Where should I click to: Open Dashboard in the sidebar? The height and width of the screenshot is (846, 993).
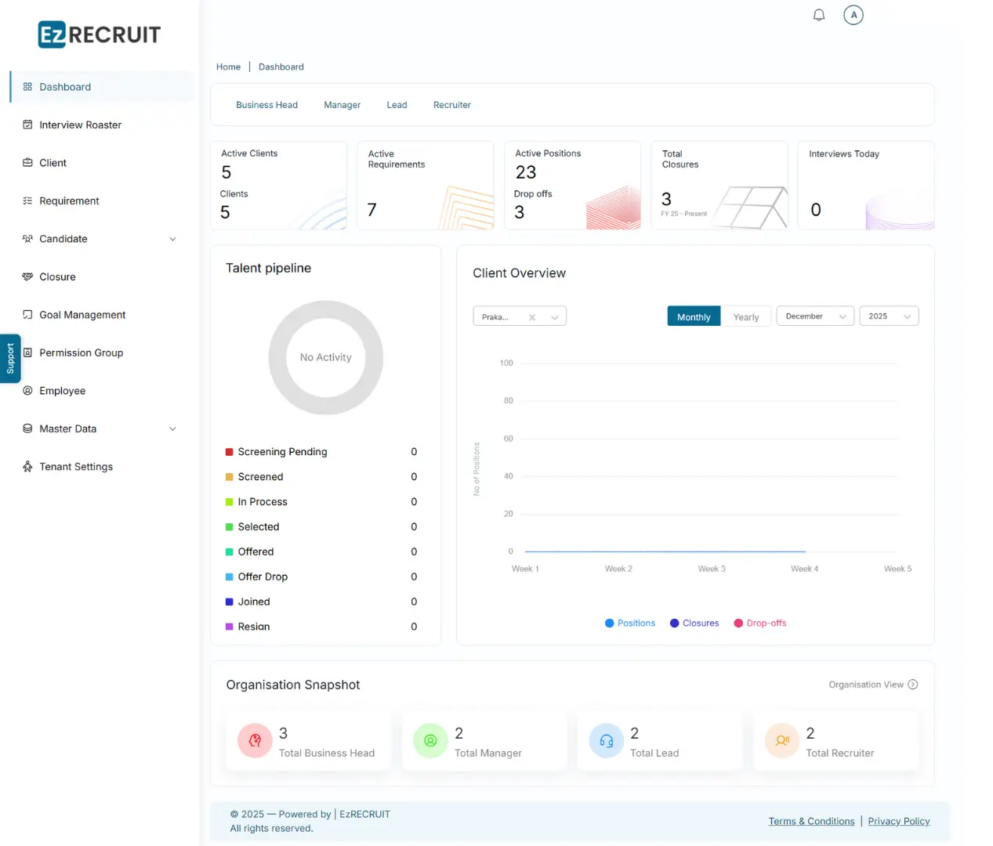point(102,87)
